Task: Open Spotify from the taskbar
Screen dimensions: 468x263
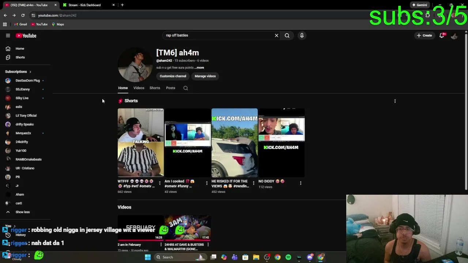Action: tap(288, 257)
